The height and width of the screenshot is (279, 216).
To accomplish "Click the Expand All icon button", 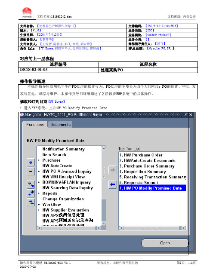I will [31, 193].
